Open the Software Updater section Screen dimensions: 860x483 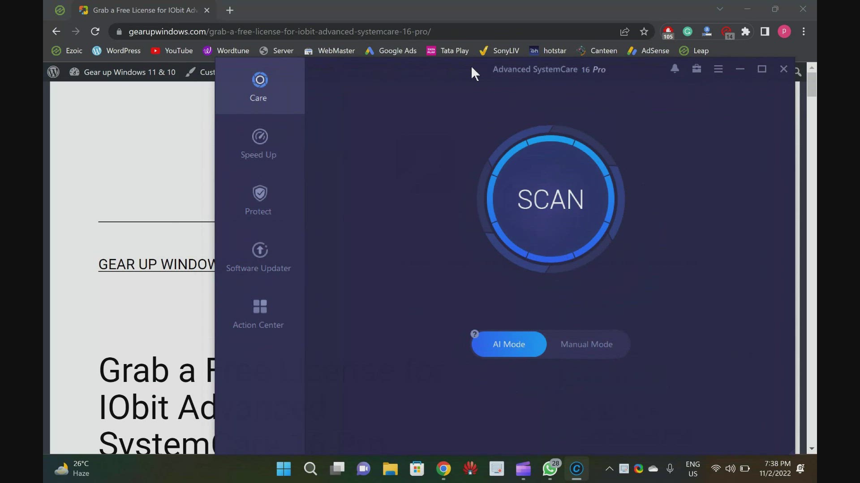coord(259,257)
